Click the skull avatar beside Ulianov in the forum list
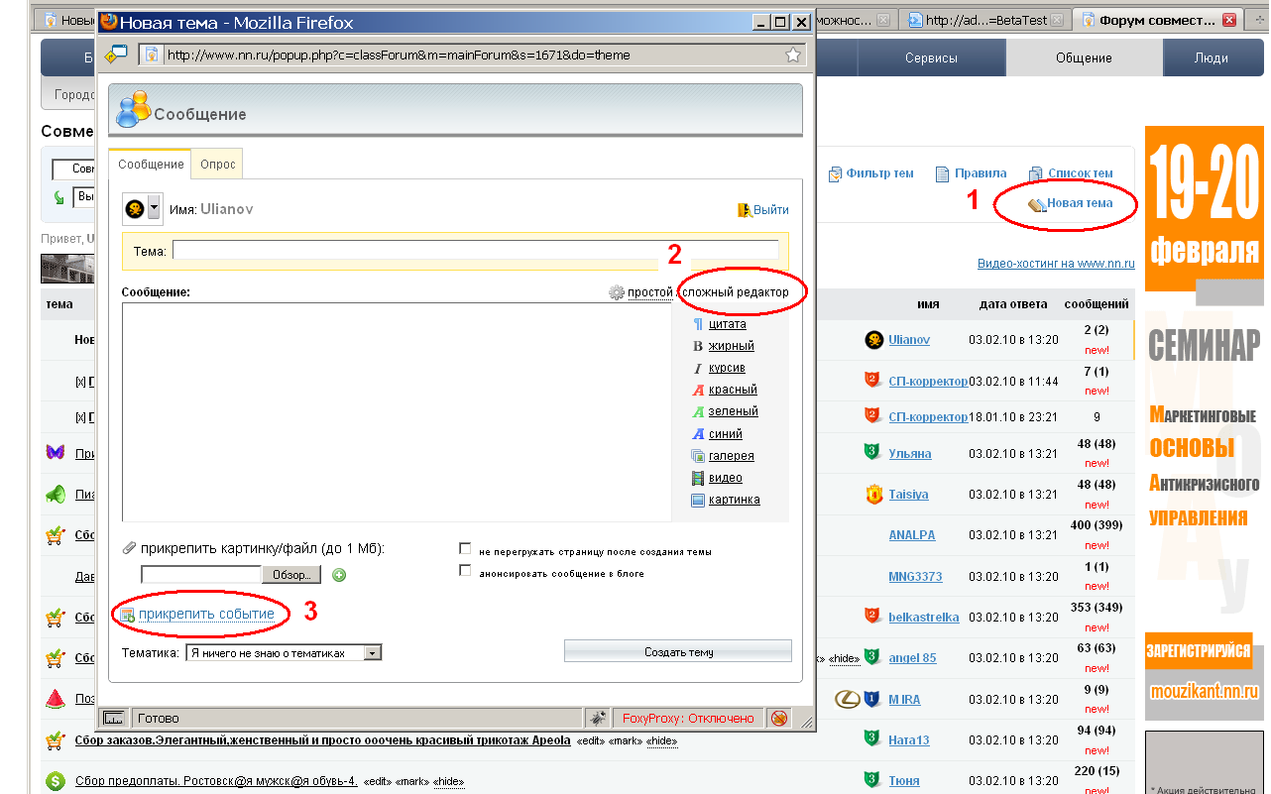Screen dimensions: 1271x794 873,340
